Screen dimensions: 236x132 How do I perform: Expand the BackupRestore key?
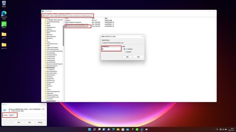(x=44, y=31)
